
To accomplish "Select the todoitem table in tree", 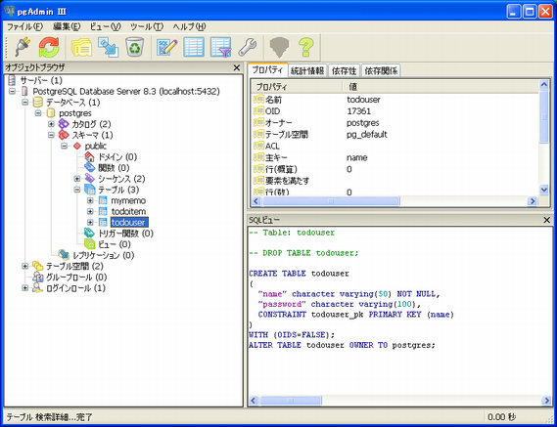I will click(128, 212).
